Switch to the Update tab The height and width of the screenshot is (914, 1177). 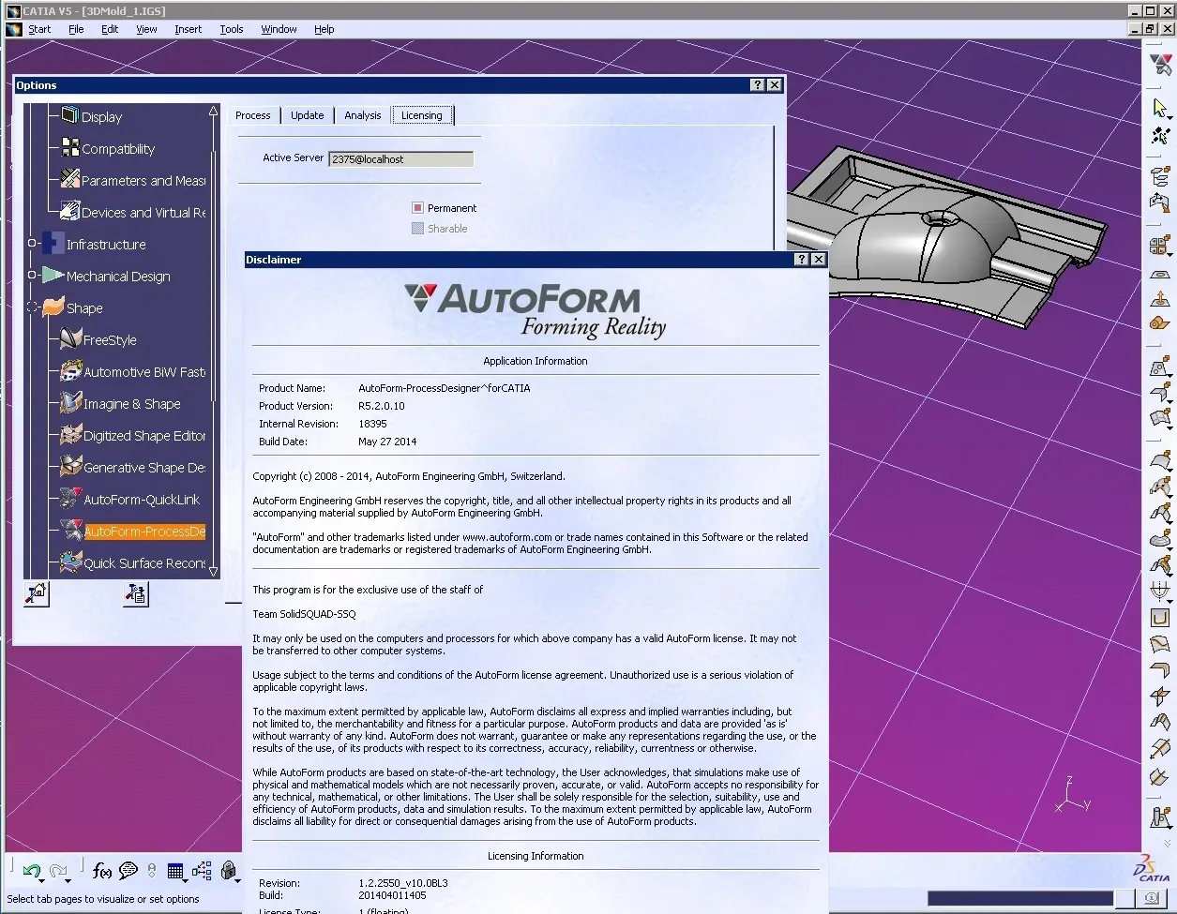pyautogui.click(x=308, y=115)
